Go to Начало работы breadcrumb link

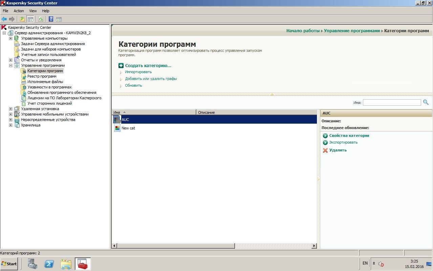point(303,31)
